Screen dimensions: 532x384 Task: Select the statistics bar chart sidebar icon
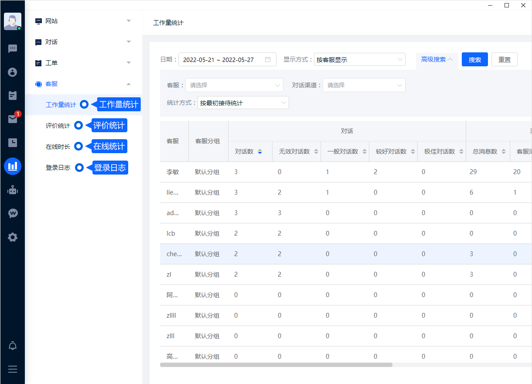click(13, 166)
